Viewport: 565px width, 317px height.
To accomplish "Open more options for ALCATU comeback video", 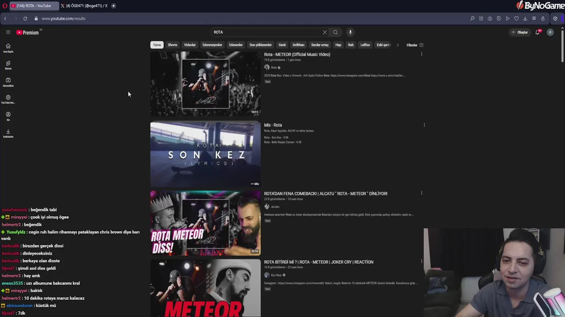I will (x=422, y=193).
